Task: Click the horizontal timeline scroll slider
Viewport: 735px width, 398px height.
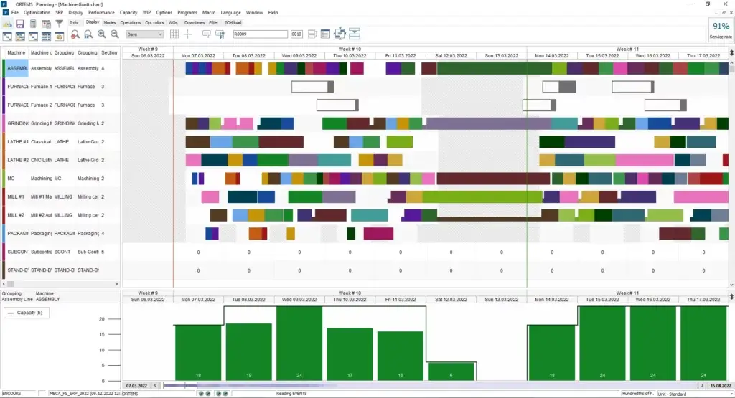Action: click(x=179, y=385)
